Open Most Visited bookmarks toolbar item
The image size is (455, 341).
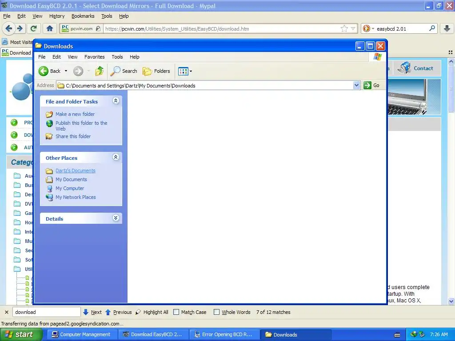coord(17,42)
